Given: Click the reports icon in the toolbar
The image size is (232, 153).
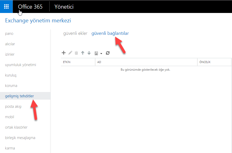Looking at the screenshot, I should [x=96, y=53].
